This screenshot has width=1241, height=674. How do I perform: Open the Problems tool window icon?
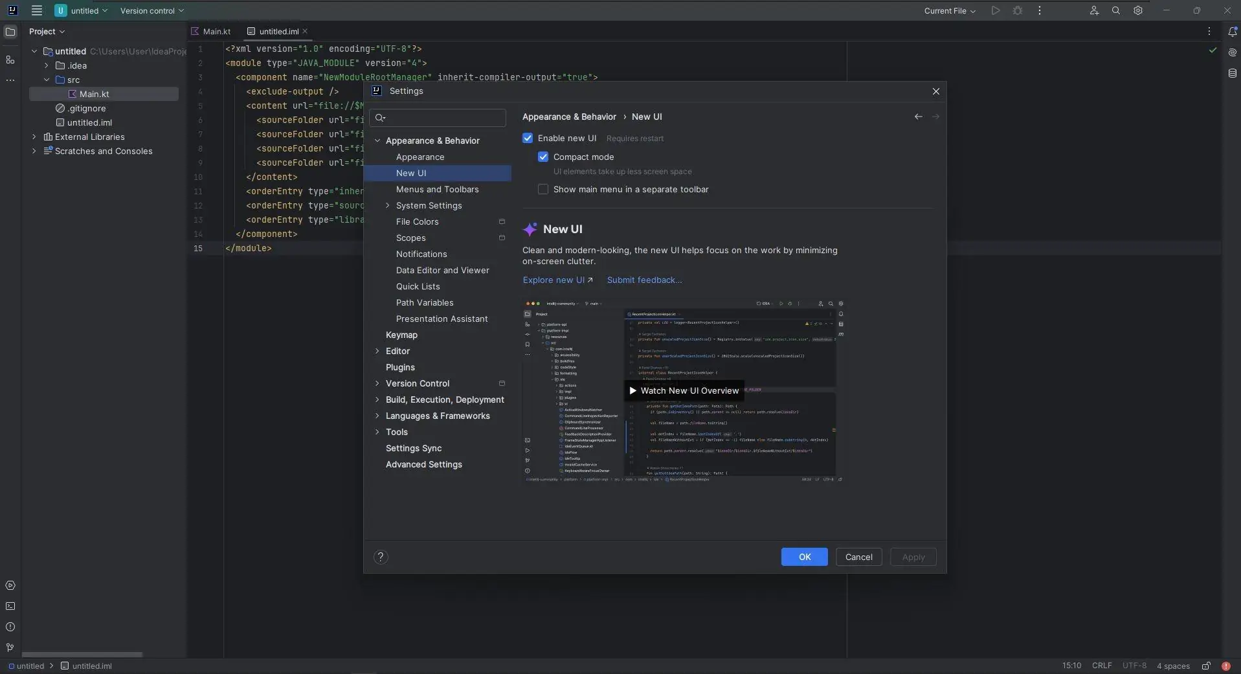coord(10,627)
